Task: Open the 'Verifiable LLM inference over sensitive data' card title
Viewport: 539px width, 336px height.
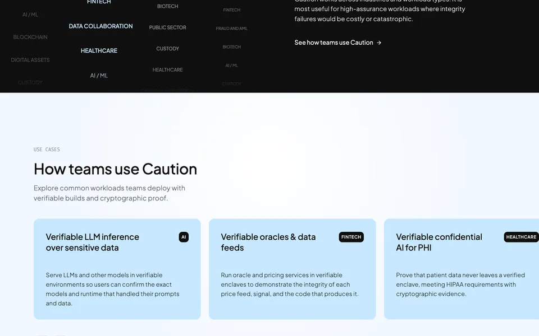Action: coord(93,242)
